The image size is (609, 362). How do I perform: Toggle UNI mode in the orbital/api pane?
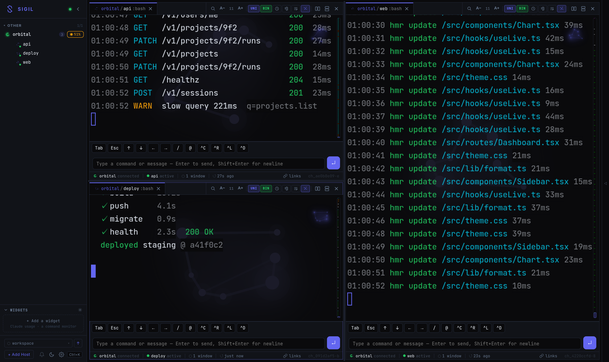[254, 9]
